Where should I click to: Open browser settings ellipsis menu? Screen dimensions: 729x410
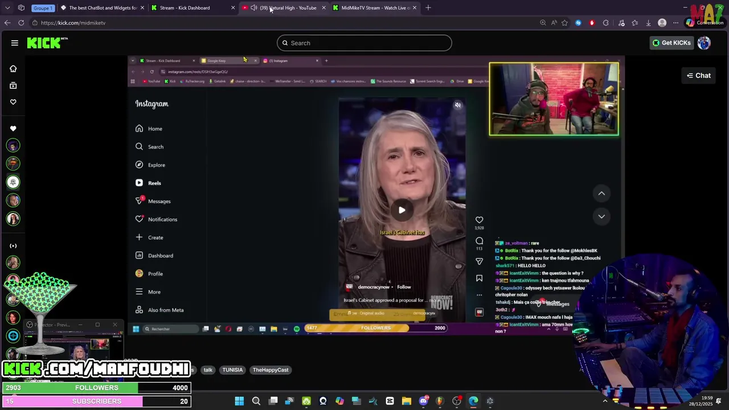[x=675, y=23]
